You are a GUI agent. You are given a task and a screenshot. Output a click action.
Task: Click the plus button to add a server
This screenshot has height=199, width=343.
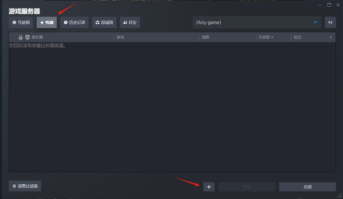[x=209, y=187]
